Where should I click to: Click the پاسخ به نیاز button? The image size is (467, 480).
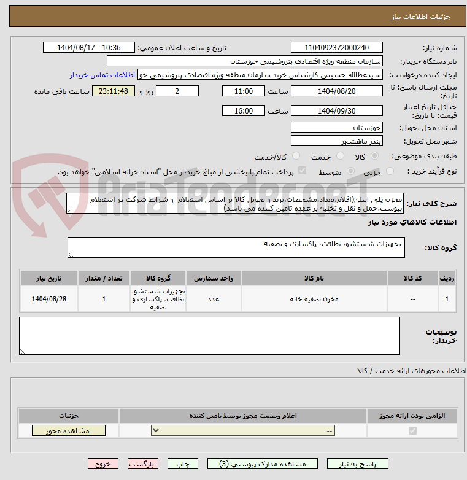[358, 464]
